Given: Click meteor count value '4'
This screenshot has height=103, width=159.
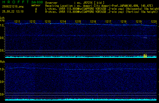Looking at the screenshot, I should click(36, 9).
